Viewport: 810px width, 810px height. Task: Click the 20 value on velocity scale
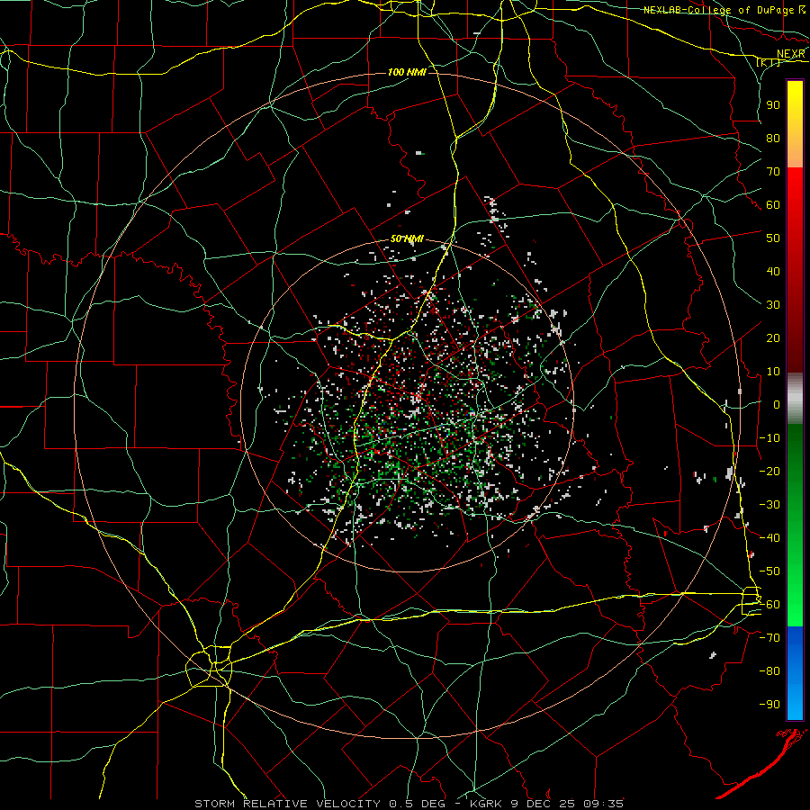pyautogui.click(x=773, y=337)
